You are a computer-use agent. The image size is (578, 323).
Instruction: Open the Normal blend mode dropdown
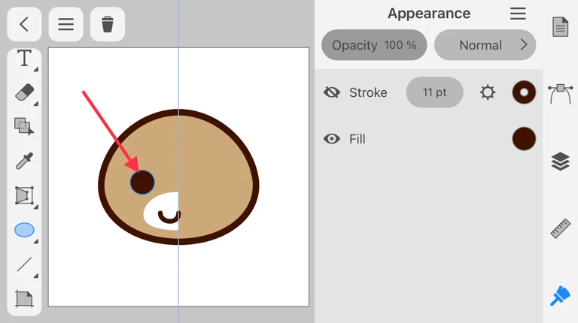point(485,45)
